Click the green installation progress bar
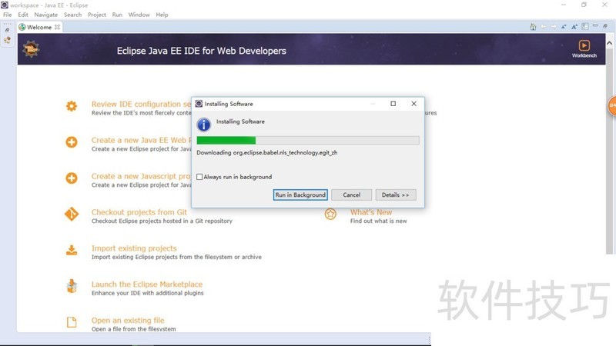Screen dimensions: 616x346 point(308,141)
